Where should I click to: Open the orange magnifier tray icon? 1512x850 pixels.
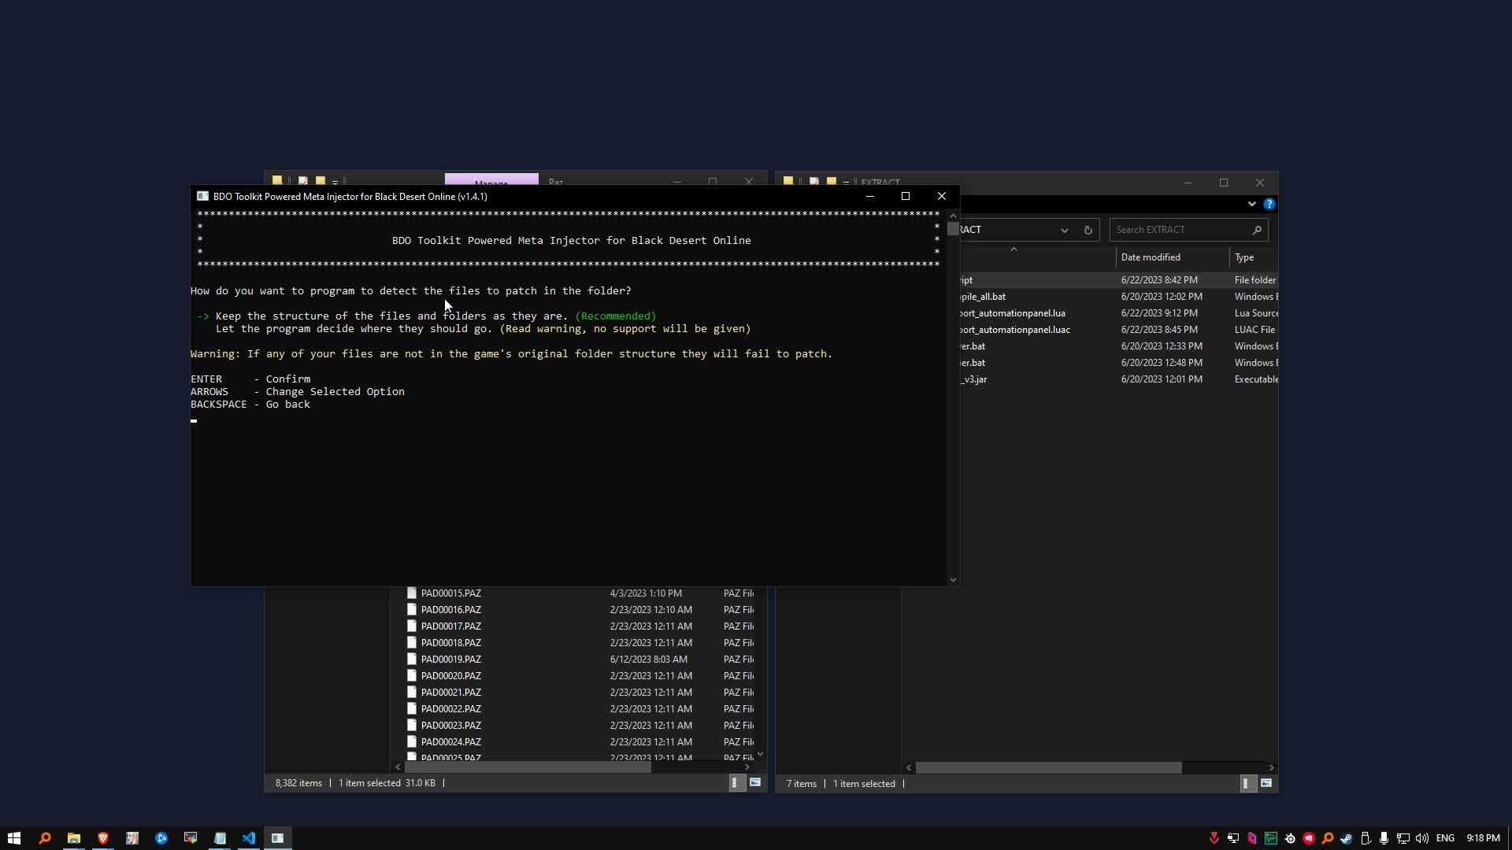pyautogui.click(x=1328, y=838)
